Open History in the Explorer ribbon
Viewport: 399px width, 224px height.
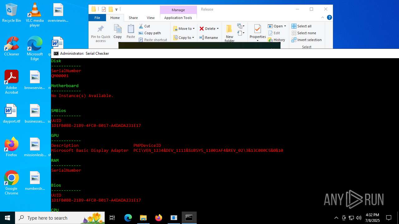276,40
